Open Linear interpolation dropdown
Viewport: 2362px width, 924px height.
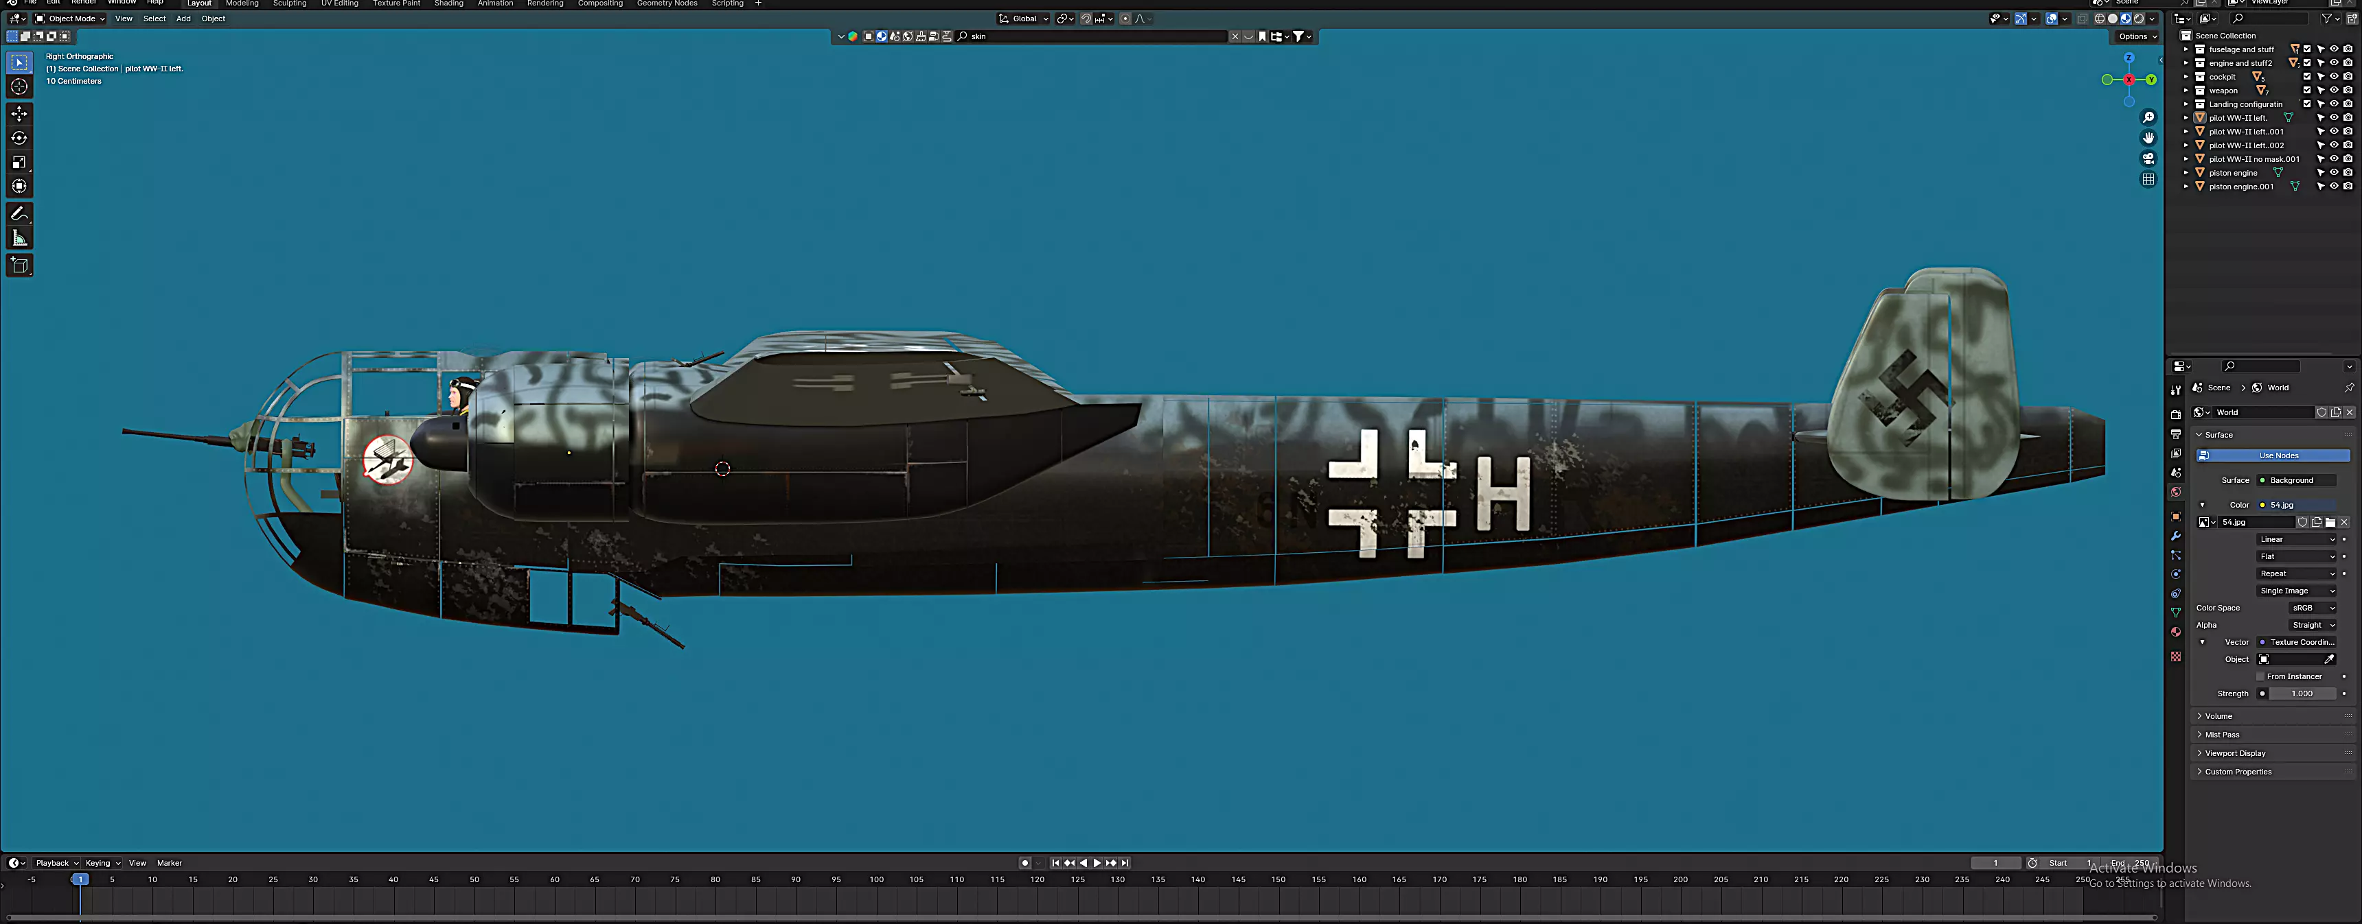tap(2296, 539)
